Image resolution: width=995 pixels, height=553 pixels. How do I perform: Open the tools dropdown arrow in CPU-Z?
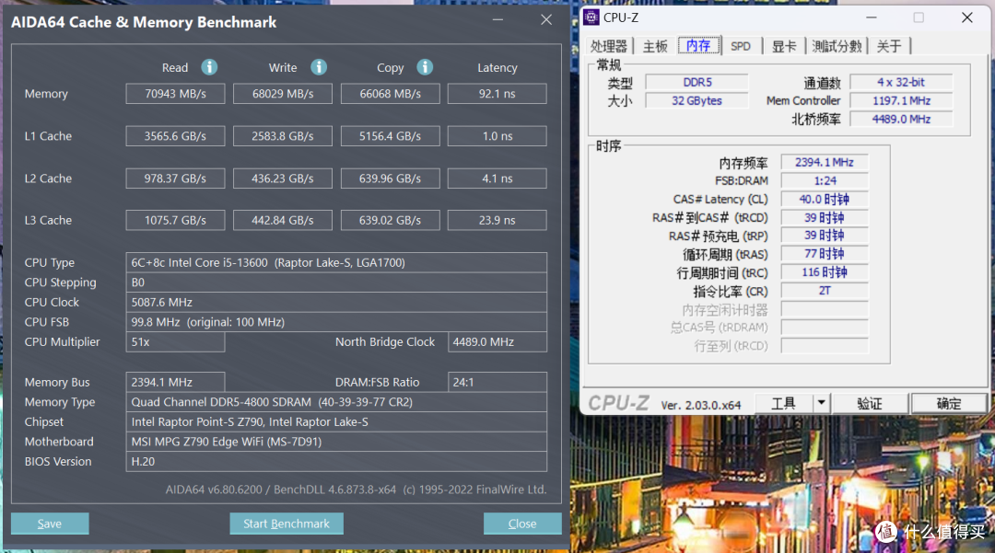tap(821, 403)
